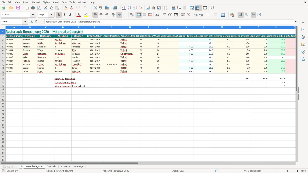
Task: Open the Sheet menu
Action: (x=55, y=2)
